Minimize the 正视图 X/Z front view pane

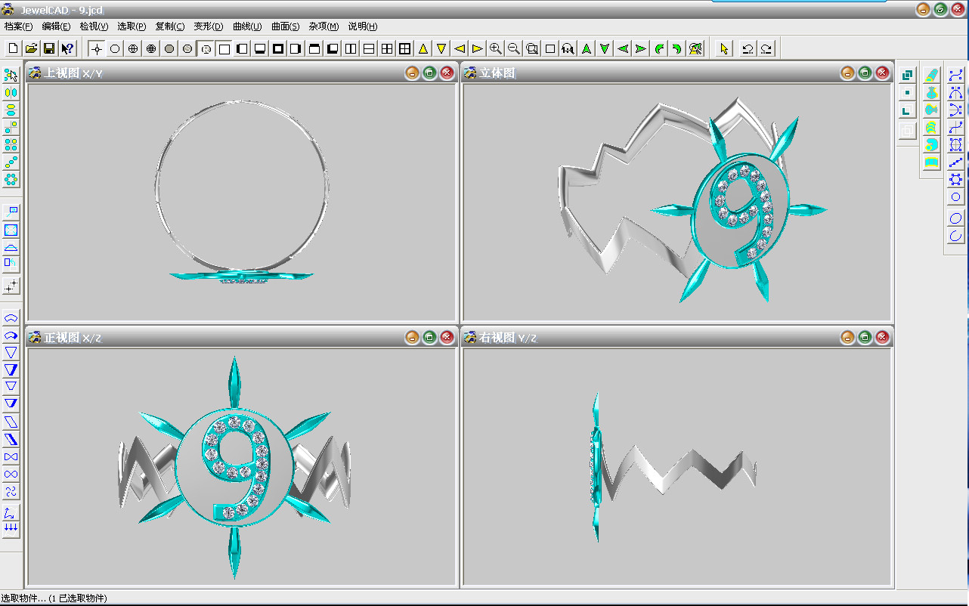pyautogui.click(x=412, y=337)
